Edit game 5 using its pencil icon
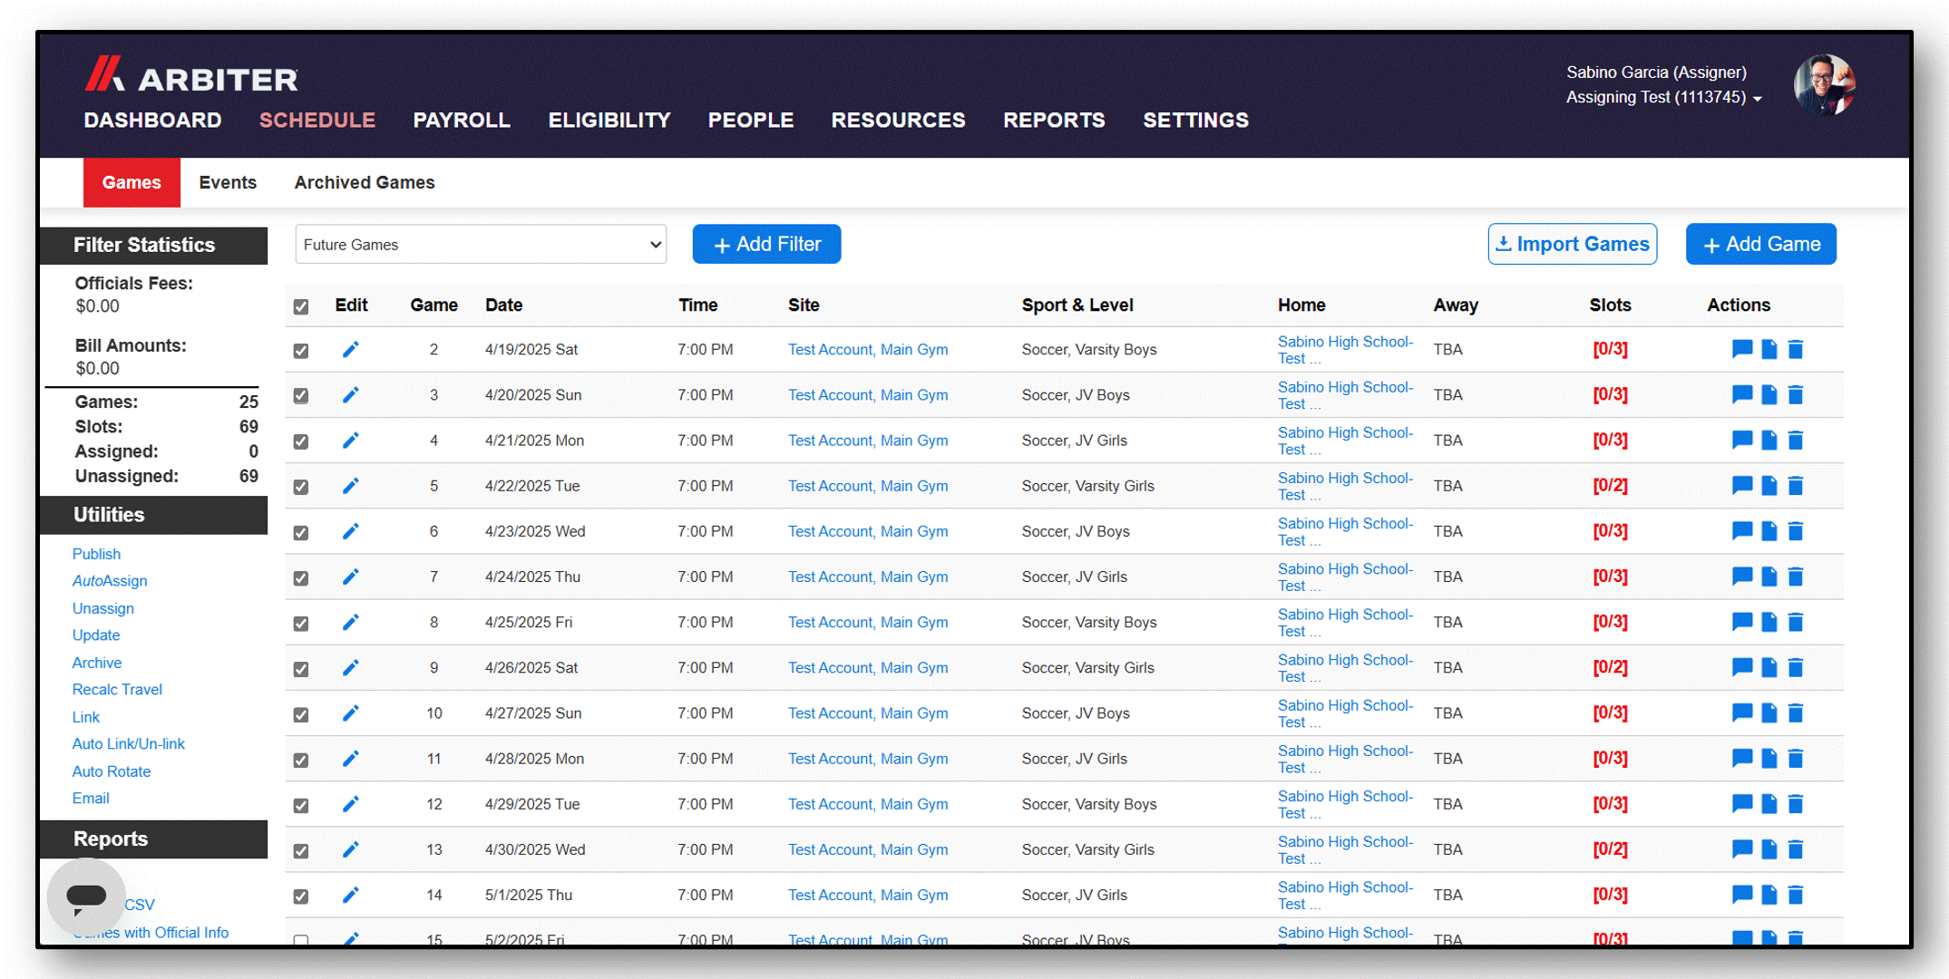This screenshot has height=979, width=1949. [351, 486]
